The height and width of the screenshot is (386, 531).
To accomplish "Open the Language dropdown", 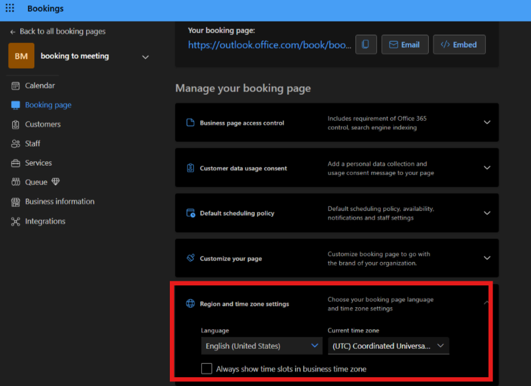I will click(x=261, y=345).
